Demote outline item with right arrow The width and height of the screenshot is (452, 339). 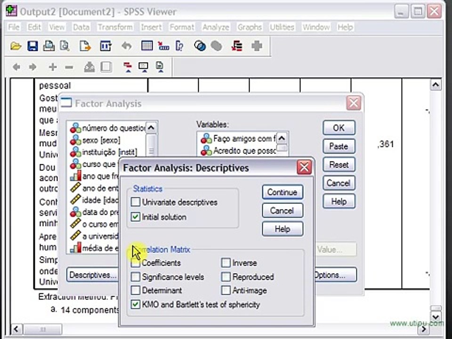[x=32, y=67]
